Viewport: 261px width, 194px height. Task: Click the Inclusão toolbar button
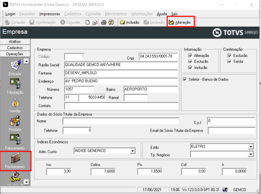tap(129, 22)
